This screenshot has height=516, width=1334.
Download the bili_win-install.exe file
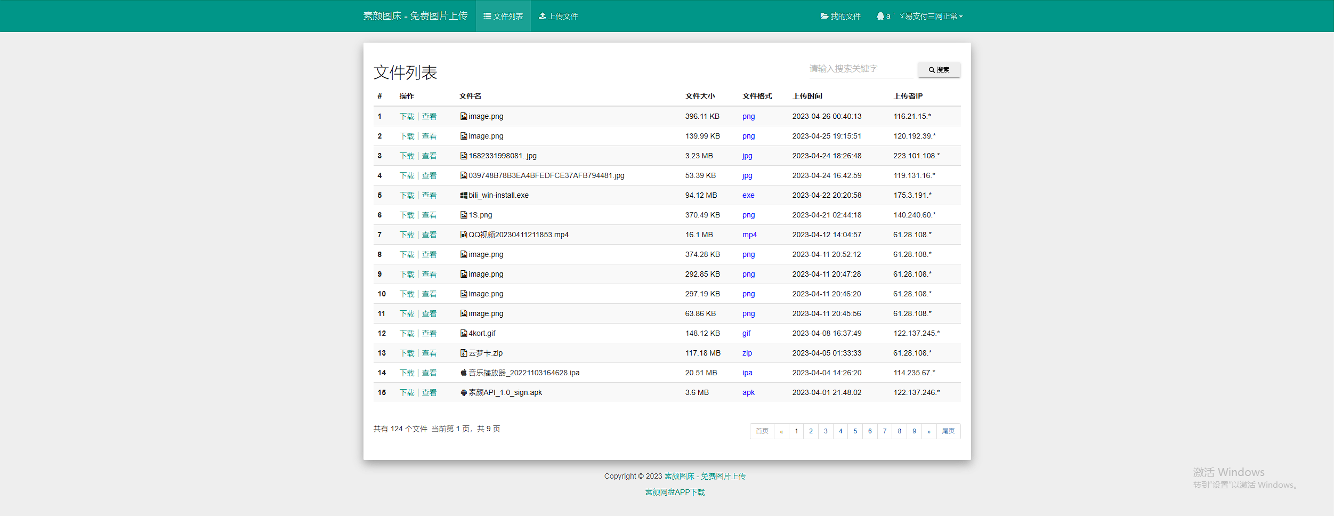(x=407, y=196)
